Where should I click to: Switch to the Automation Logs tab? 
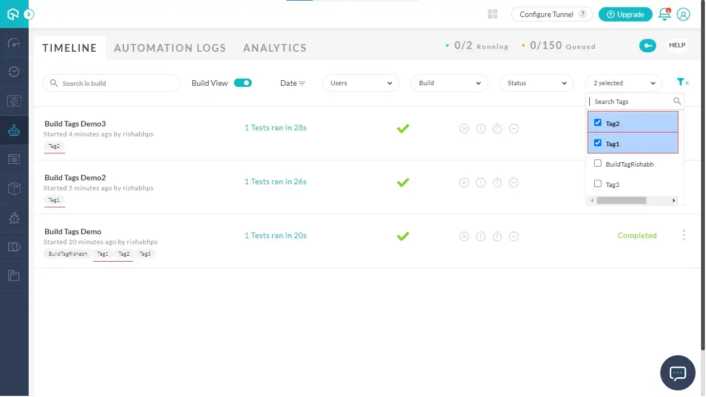tap(170, 48)
